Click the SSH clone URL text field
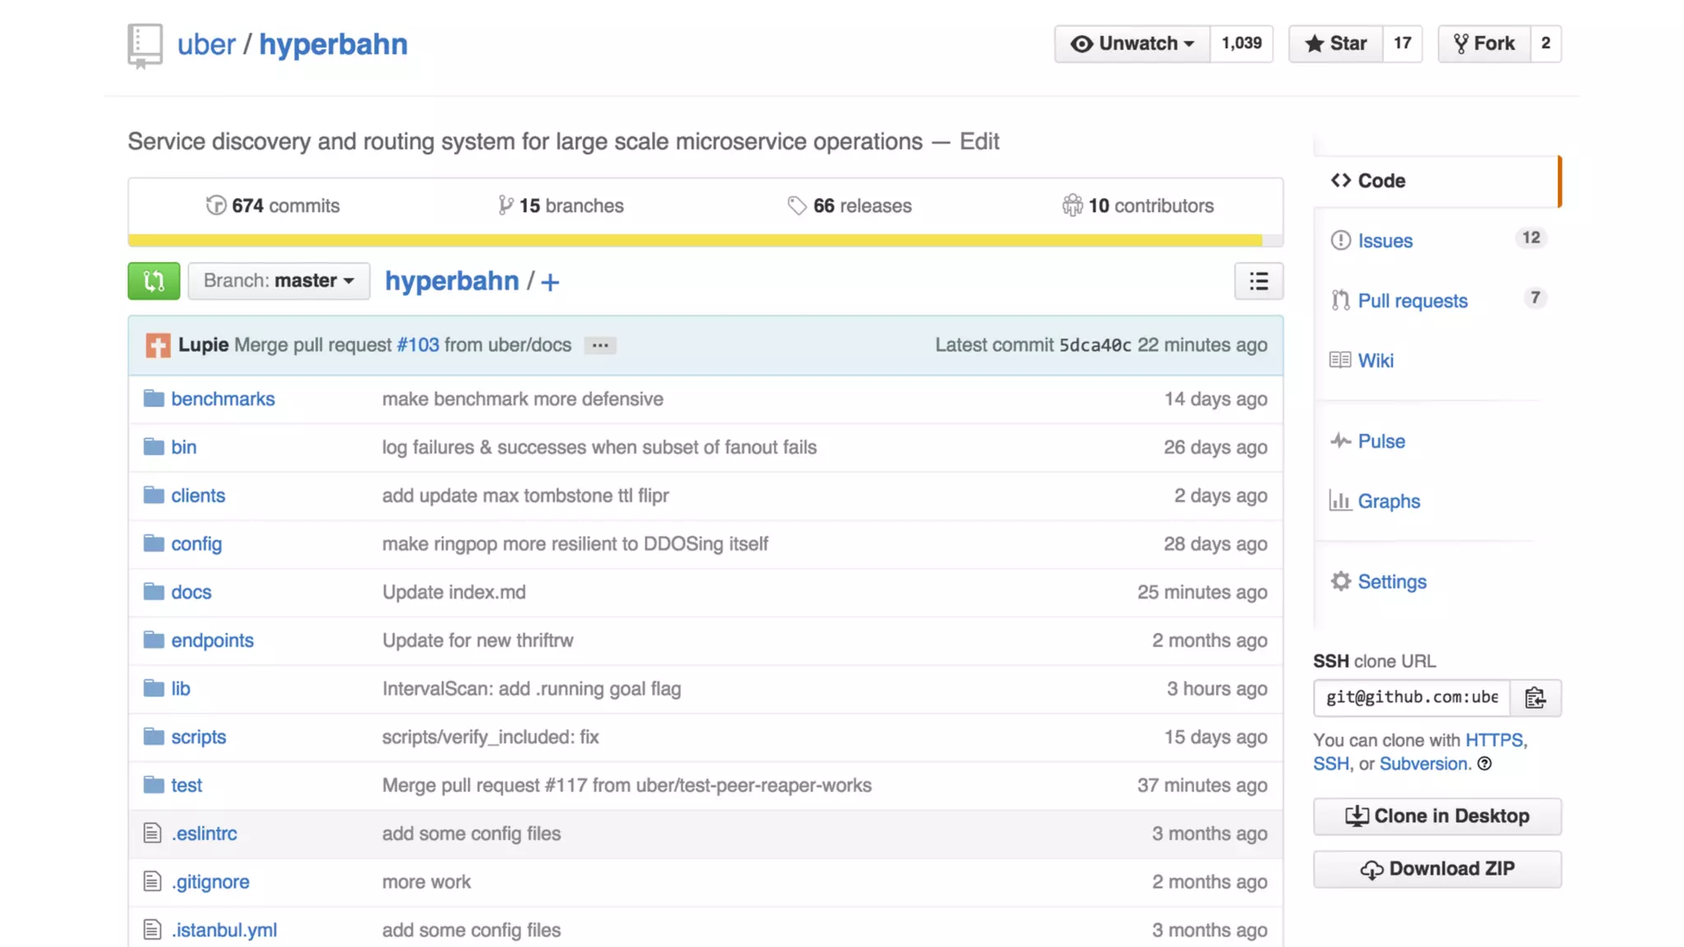The image size is (1684, 947). click(x=1411, y=698)
